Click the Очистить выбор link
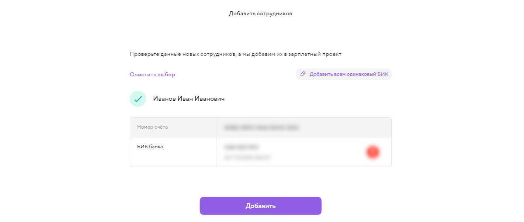The image size is (524, 222). 152,75
